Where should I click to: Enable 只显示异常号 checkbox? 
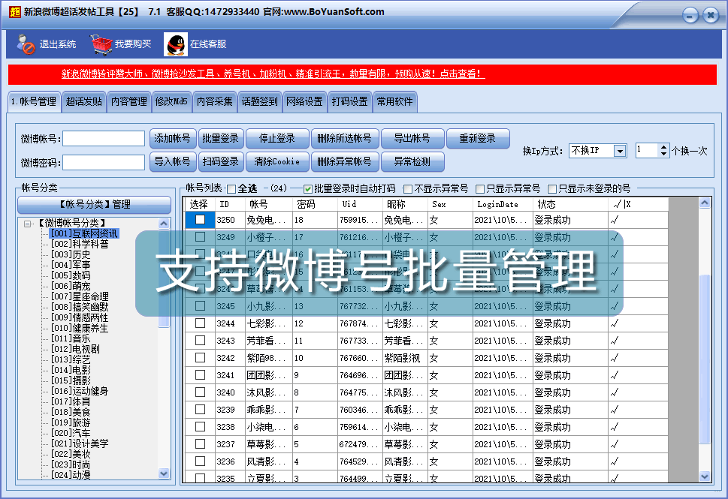480,189
